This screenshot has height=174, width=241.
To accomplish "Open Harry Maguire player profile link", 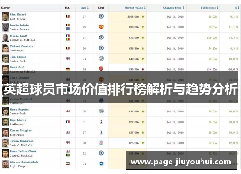I will click(x=19, y=110).
